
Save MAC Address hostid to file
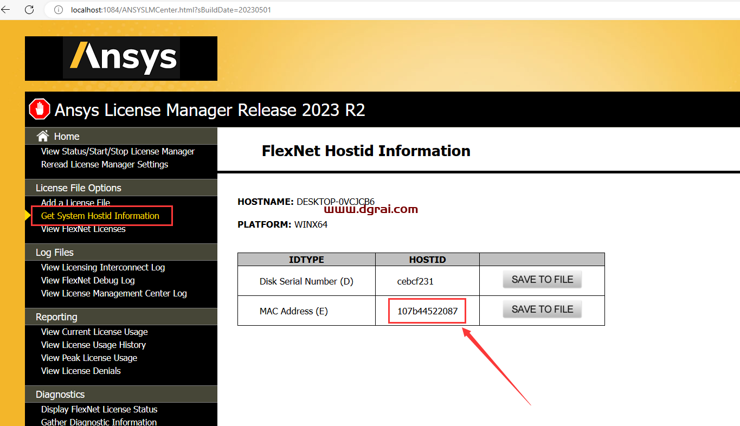click(542, 309)
